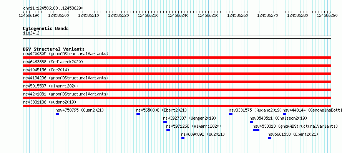Click ruler position 124586200
This screenshot has height=153, width=342.
click(59, 15)
